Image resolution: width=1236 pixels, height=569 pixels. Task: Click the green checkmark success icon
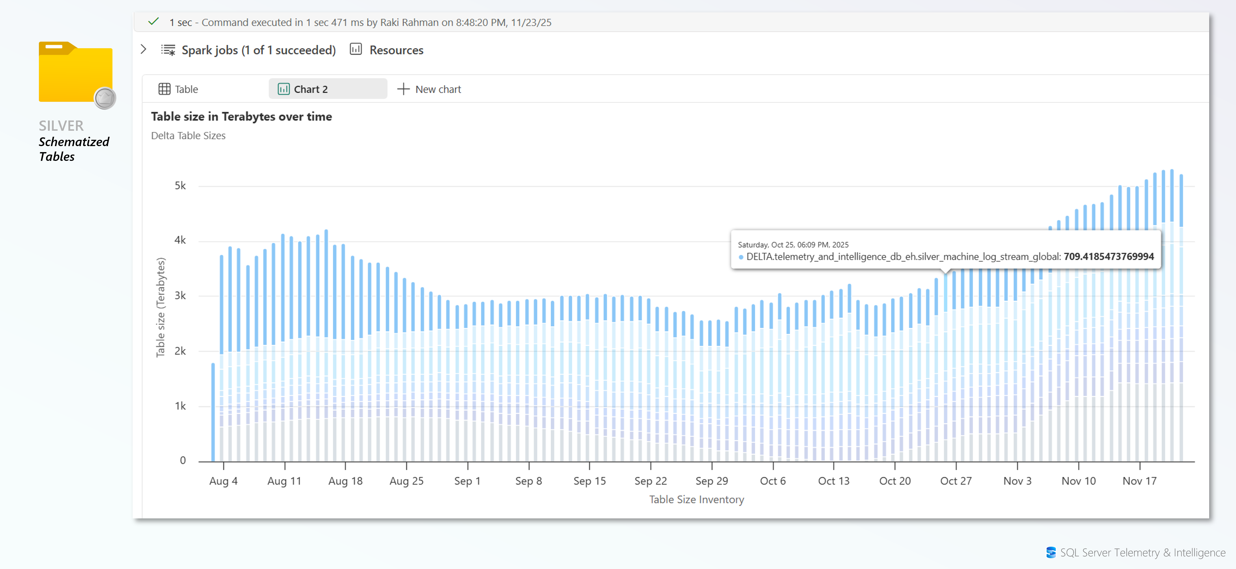(x=153, y=22)
